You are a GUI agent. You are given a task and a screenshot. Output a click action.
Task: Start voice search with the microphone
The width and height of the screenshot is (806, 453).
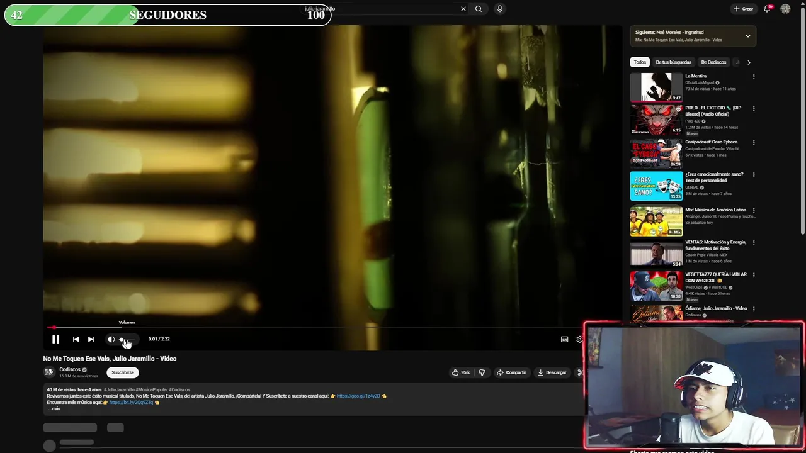(x=500, y=9)
